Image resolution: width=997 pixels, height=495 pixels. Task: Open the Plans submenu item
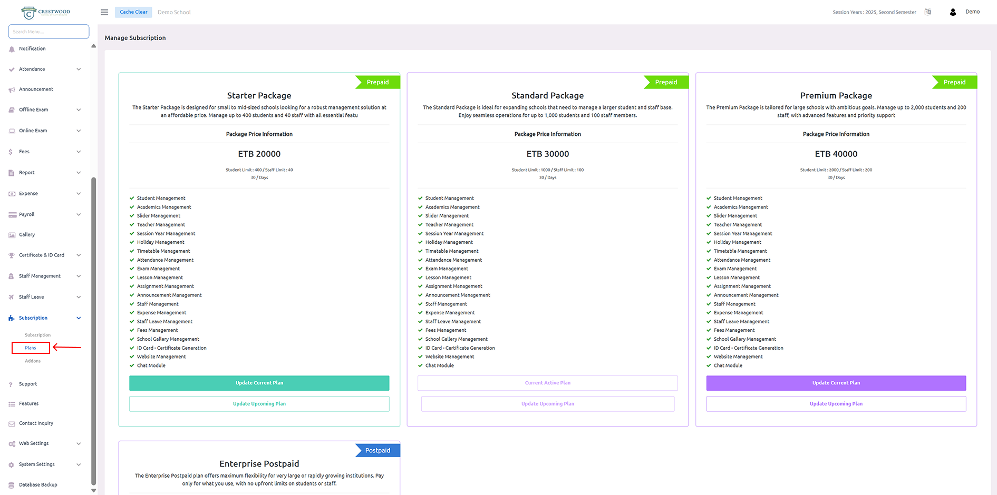[x=31, y=348]
